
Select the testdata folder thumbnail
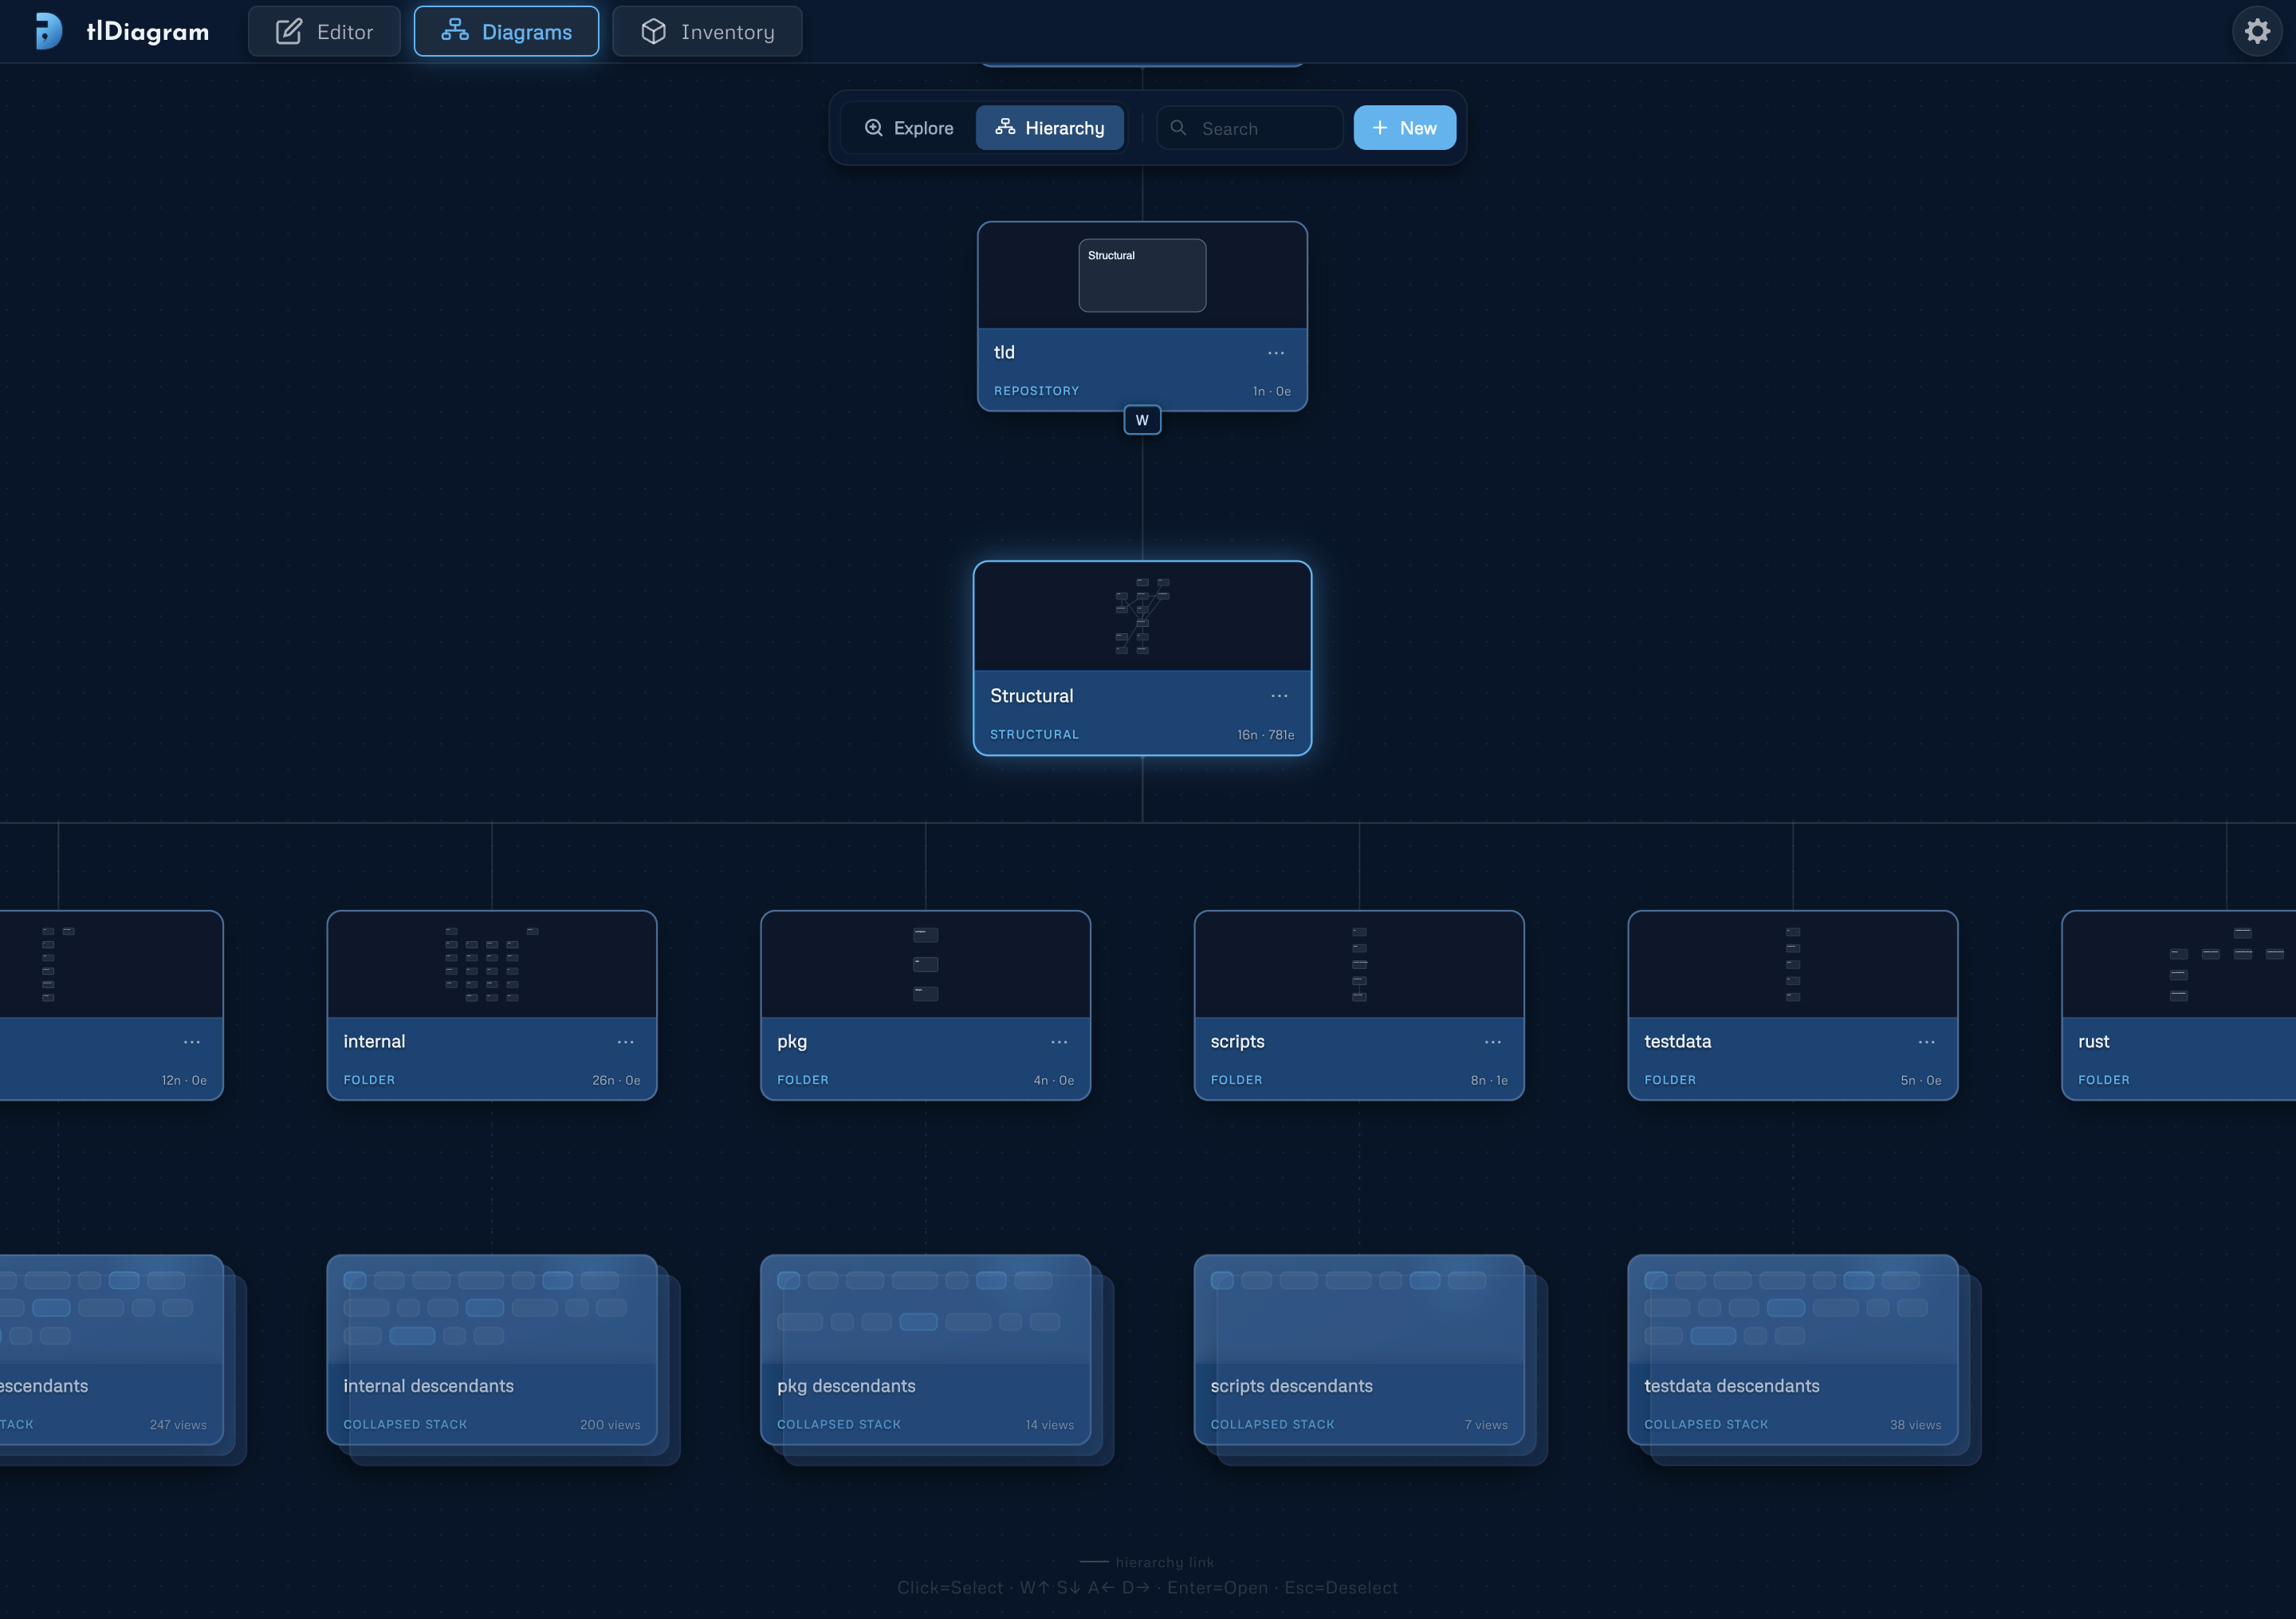[1792, 964]
